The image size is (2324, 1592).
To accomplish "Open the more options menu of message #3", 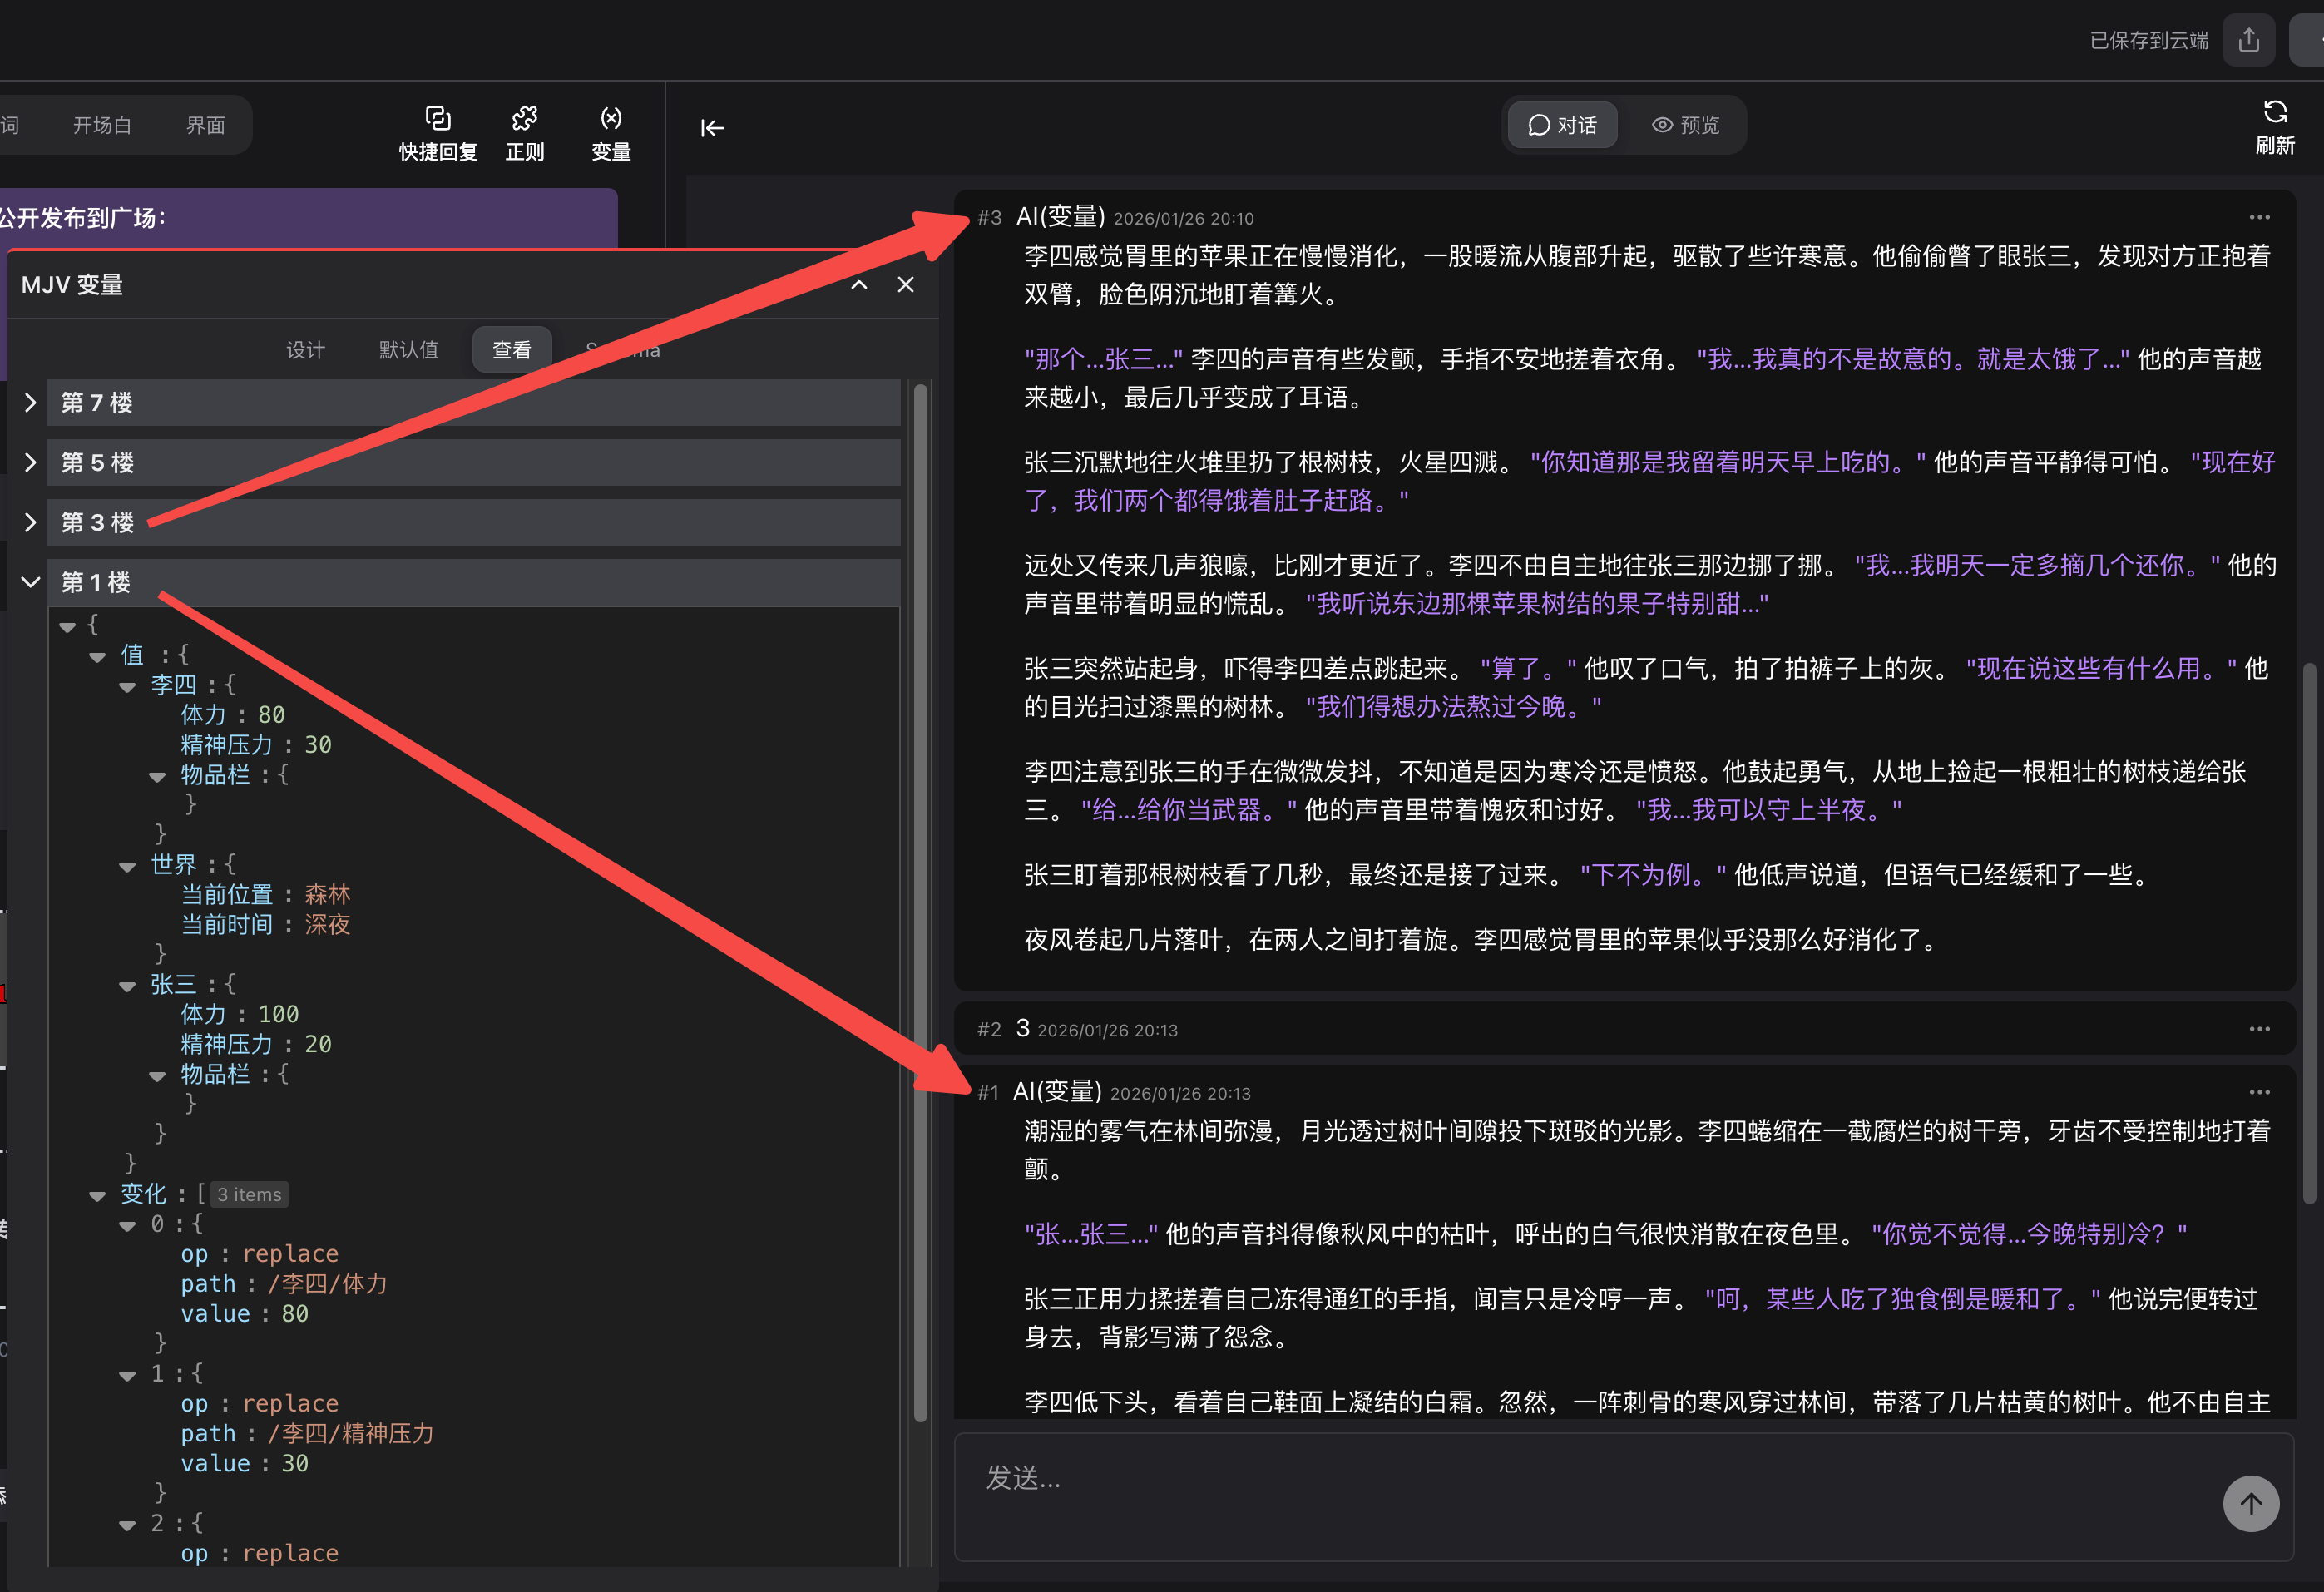I will point(2259,217).
